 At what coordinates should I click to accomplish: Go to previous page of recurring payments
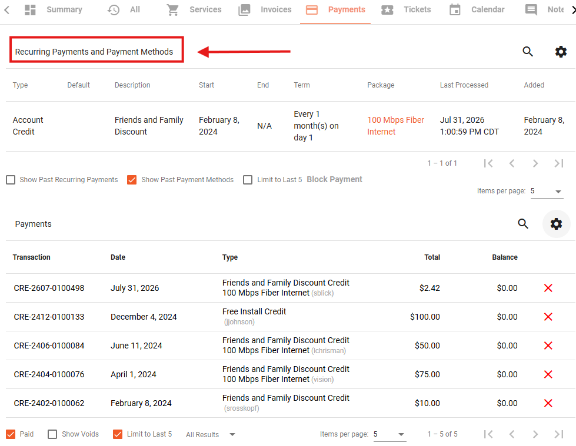(x=512, y=163)
